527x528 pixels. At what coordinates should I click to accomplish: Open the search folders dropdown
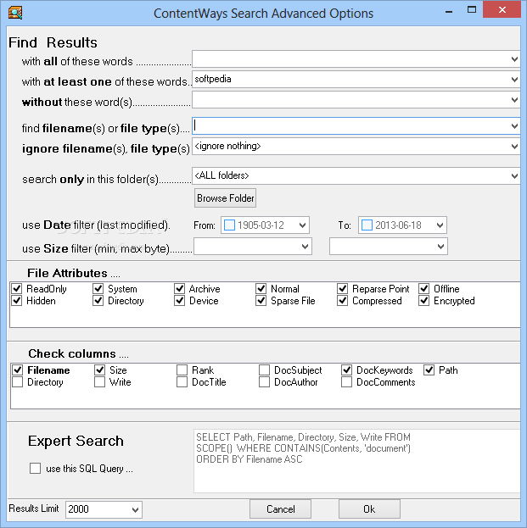pos(514,175)
